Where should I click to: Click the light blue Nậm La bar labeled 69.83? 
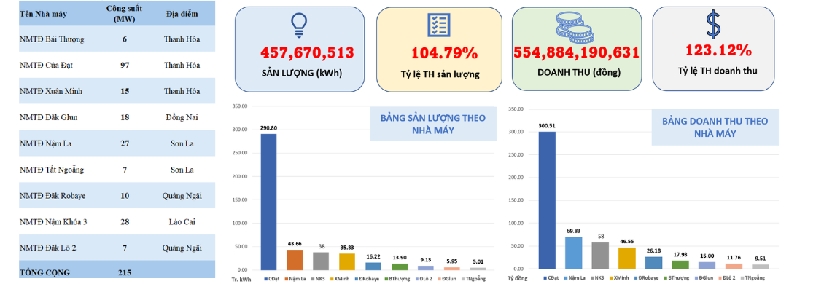coord(573,253)
